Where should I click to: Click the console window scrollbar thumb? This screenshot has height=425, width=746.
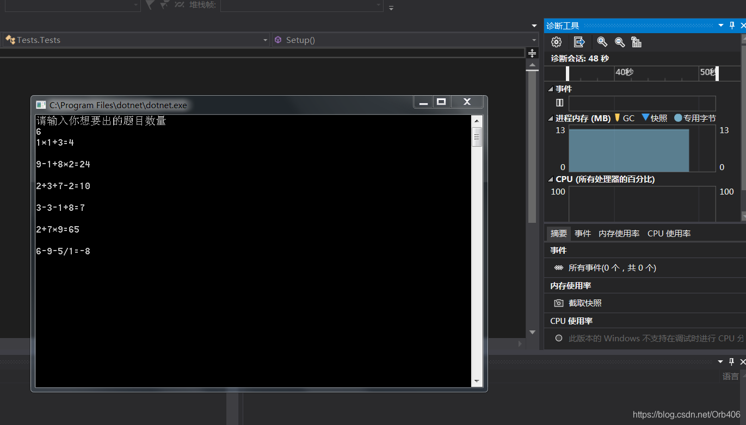(477, 137)
